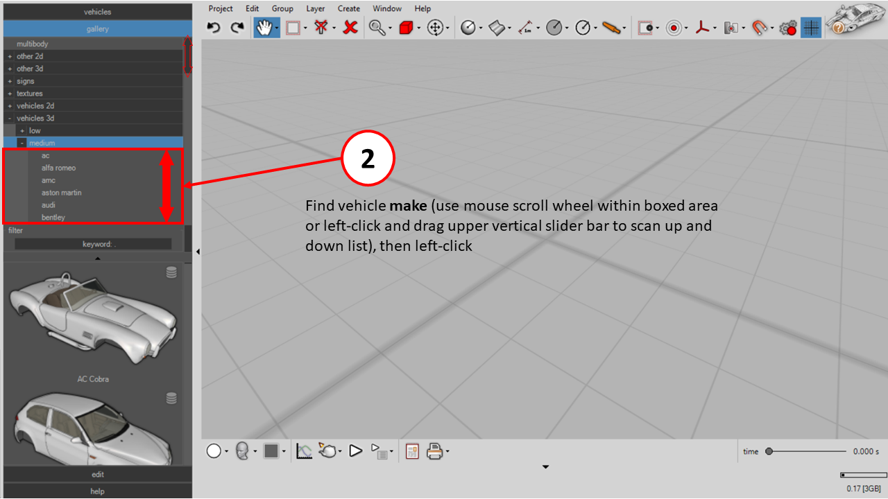This screenshot has height=499, width=888.
Task: Click the gray color swatch square
Action: point(271,451)
